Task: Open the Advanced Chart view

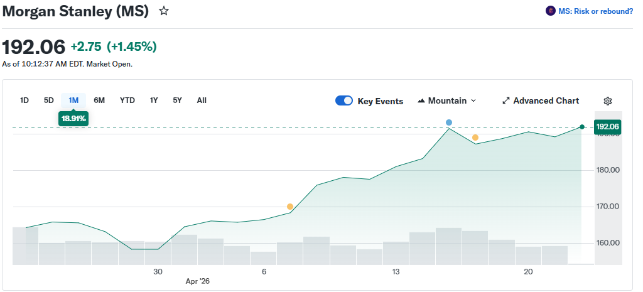Action: tap(541, 101)
